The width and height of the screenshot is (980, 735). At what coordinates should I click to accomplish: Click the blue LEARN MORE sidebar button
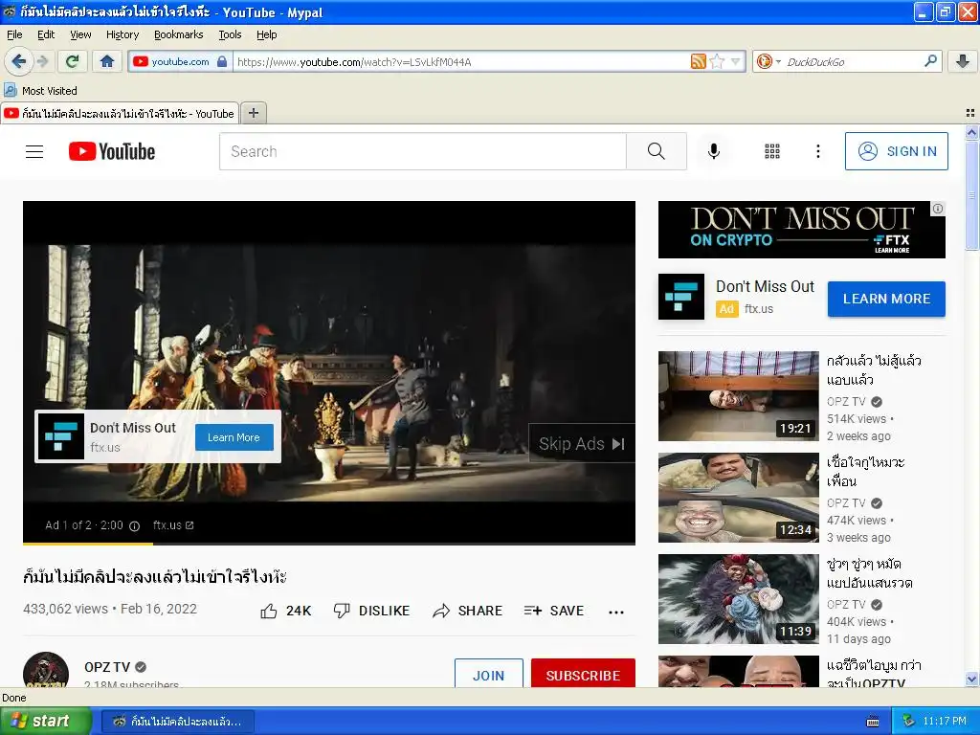[x=886, y=299]
